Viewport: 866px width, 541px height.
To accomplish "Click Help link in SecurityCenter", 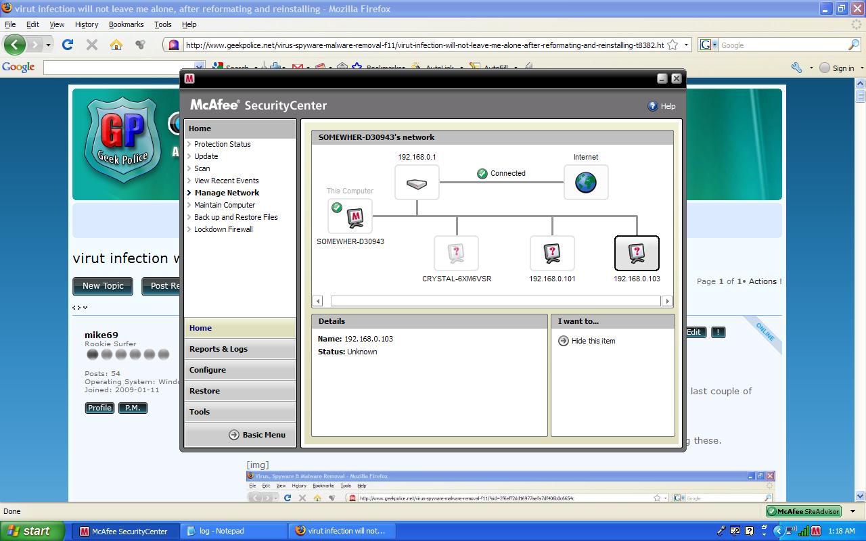I will 668,106.
